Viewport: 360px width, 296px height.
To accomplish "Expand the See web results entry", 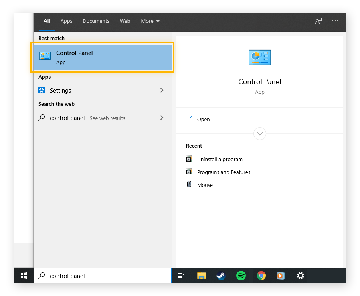I will (162, 118).
